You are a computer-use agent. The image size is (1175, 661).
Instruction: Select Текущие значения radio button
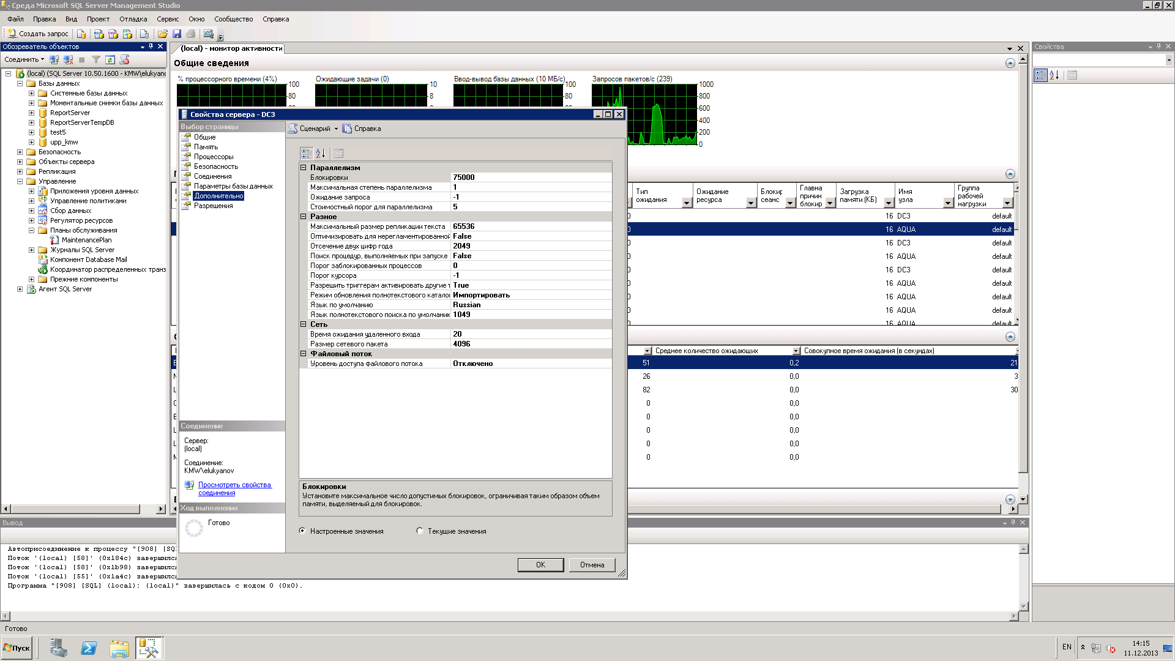[420, 531]
